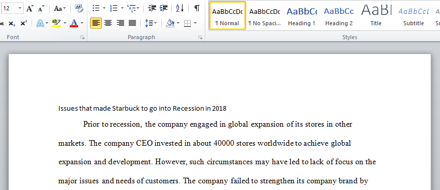Align text right

pyautogui.click(x=120, y=23)
